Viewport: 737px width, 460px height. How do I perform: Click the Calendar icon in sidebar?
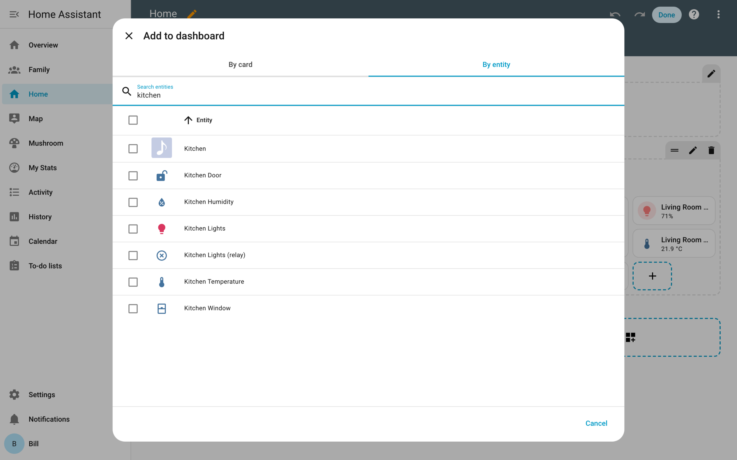coord(14,241)
